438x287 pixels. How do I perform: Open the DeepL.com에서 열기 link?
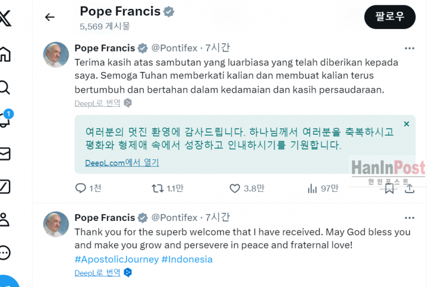pos(122,162)
